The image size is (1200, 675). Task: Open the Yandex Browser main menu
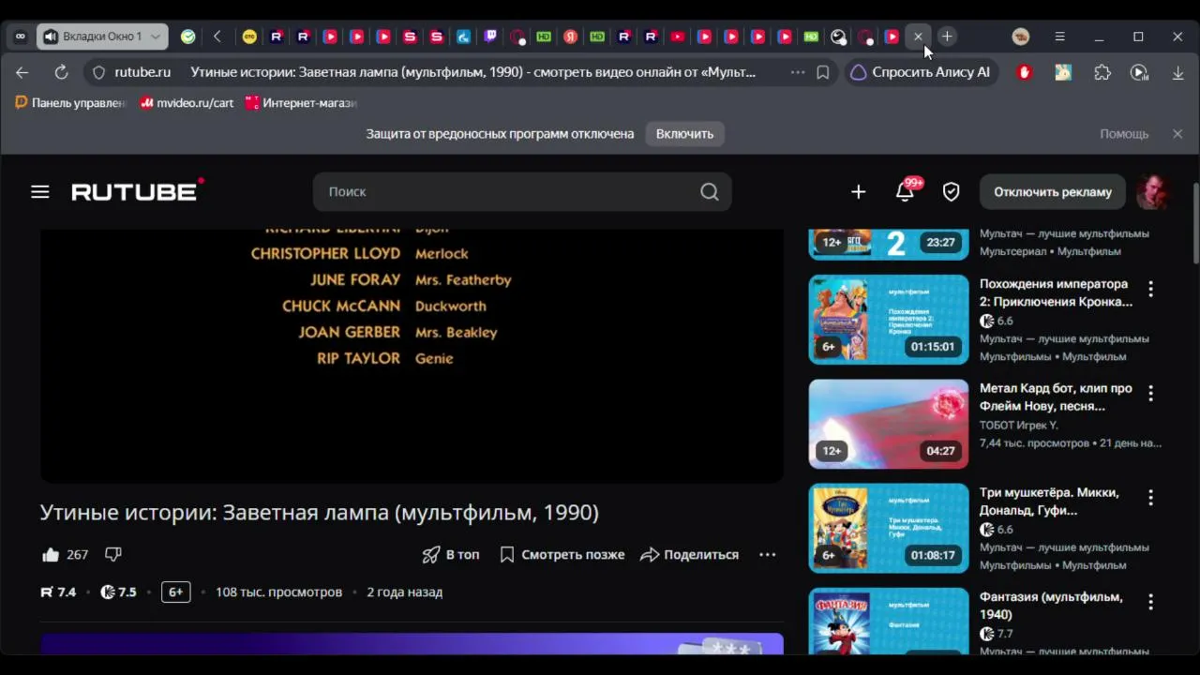pyautogui.click(x=1059, y=37)
